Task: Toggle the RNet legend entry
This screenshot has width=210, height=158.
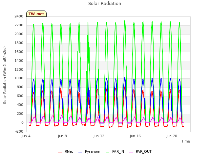Action: [x=66, y=151]
